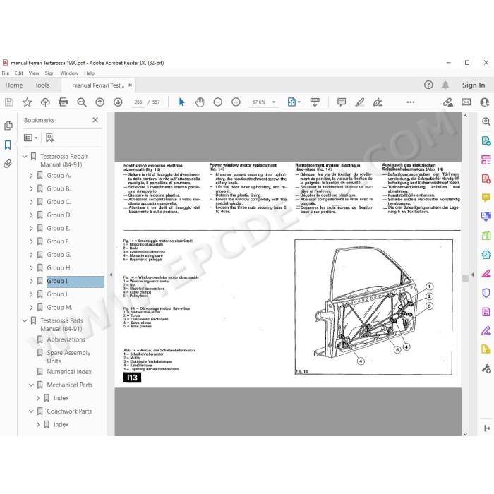Toggle the Page Thumbnails panel icon
The height and width of the screenshot is (494, 494).
(x=8, y=126)
